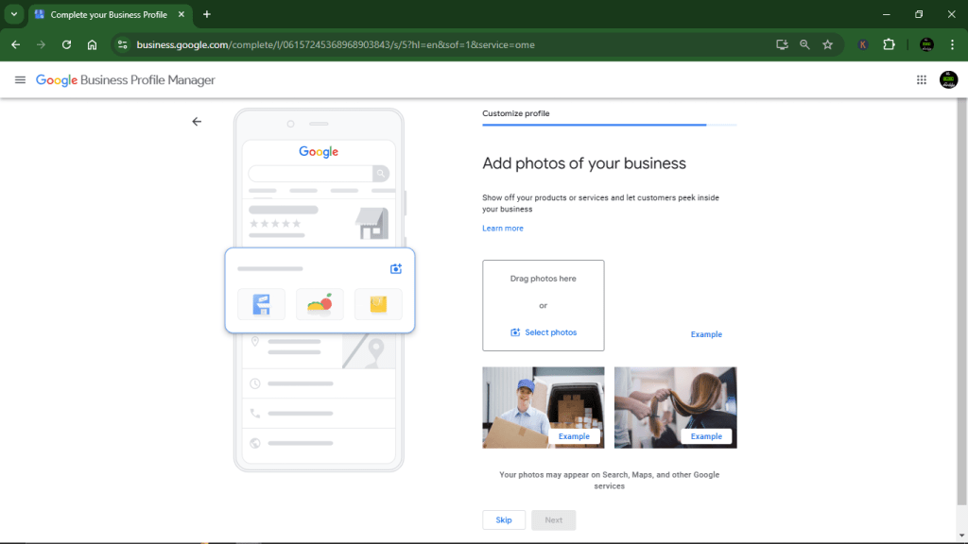Bookmark the page using the star icon

click(x=825, y=43)
